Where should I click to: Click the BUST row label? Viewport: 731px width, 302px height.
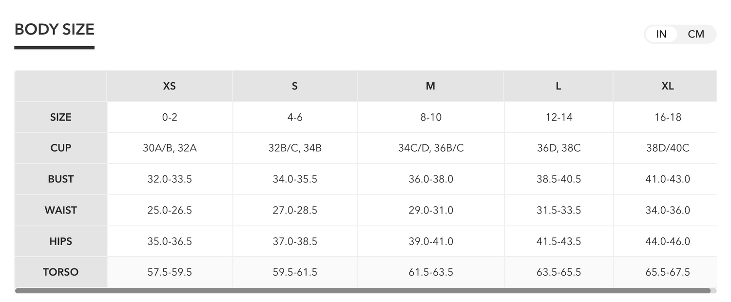tap(61, 179)
